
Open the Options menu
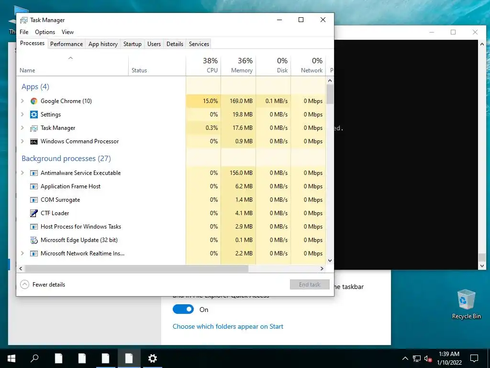click(45, 32)
